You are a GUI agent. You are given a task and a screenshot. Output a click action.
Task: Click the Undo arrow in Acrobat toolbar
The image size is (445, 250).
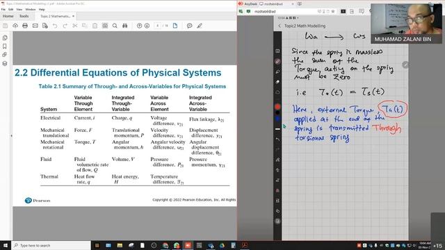tap(55, 26)
